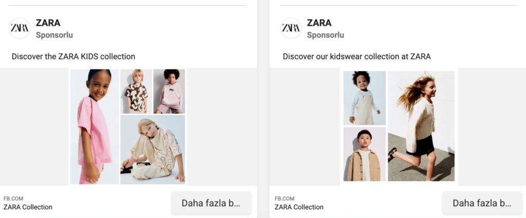Viewport: 526px width, 218px height.
Task: Open the photo of the child in the pink shorts set
Action: [169, 91]
